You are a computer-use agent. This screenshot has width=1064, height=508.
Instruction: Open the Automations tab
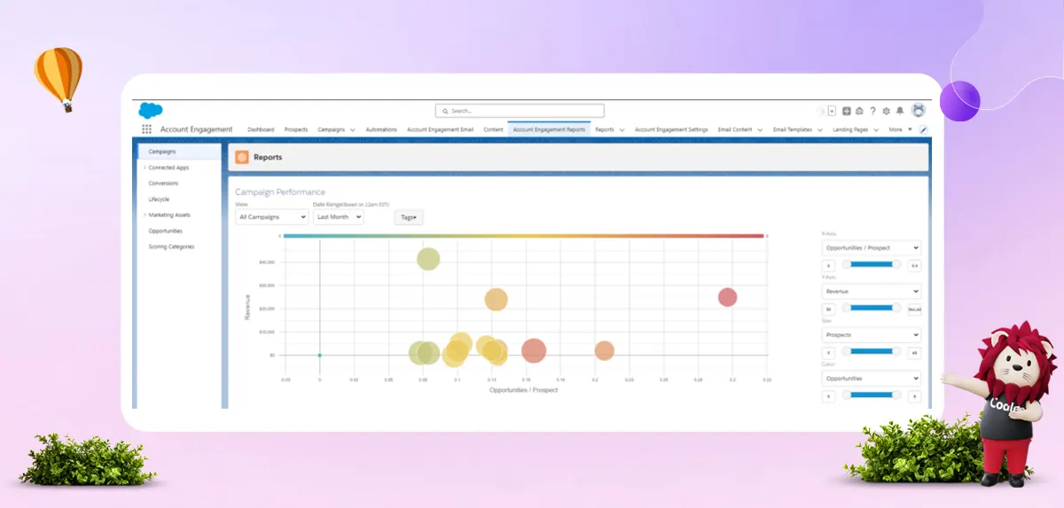pos(381,129)
